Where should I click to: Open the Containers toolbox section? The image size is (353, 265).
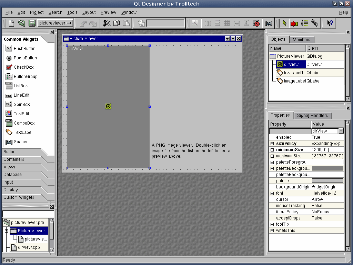point(14,159)
